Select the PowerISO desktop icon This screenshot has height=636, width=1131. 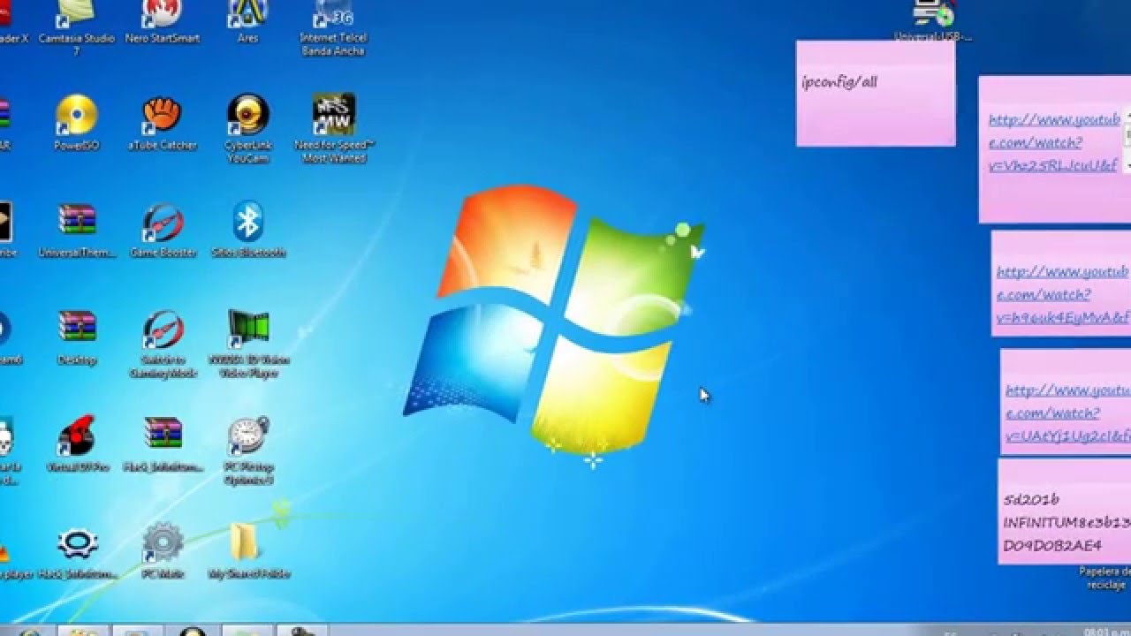pos(76,124)
